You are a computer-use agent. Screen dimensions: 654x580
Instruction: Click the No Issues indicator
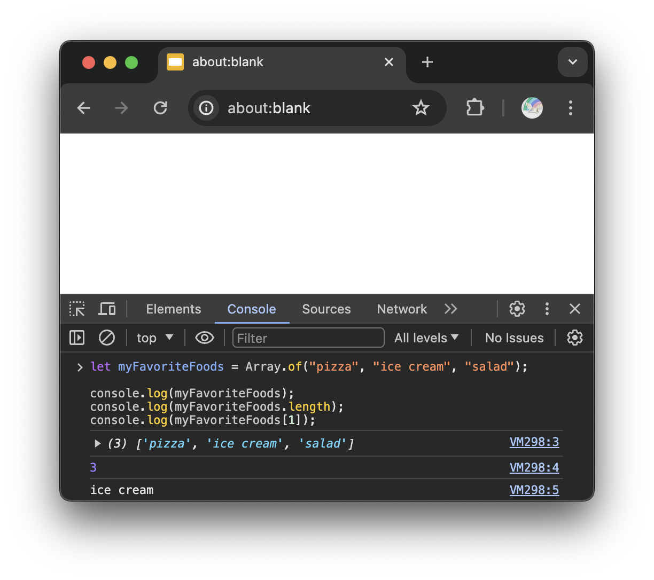click(514, 338)
